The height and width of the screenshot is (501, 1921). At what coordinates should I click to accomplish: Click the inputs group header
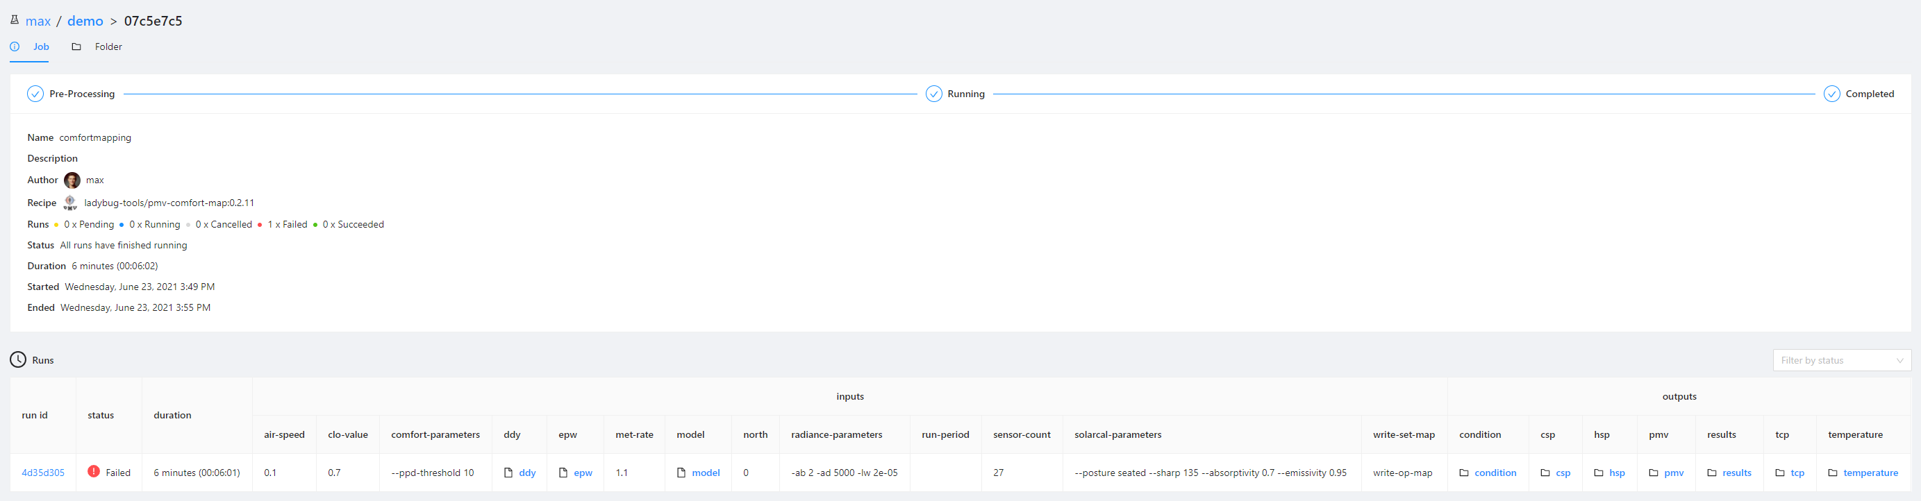850,397
